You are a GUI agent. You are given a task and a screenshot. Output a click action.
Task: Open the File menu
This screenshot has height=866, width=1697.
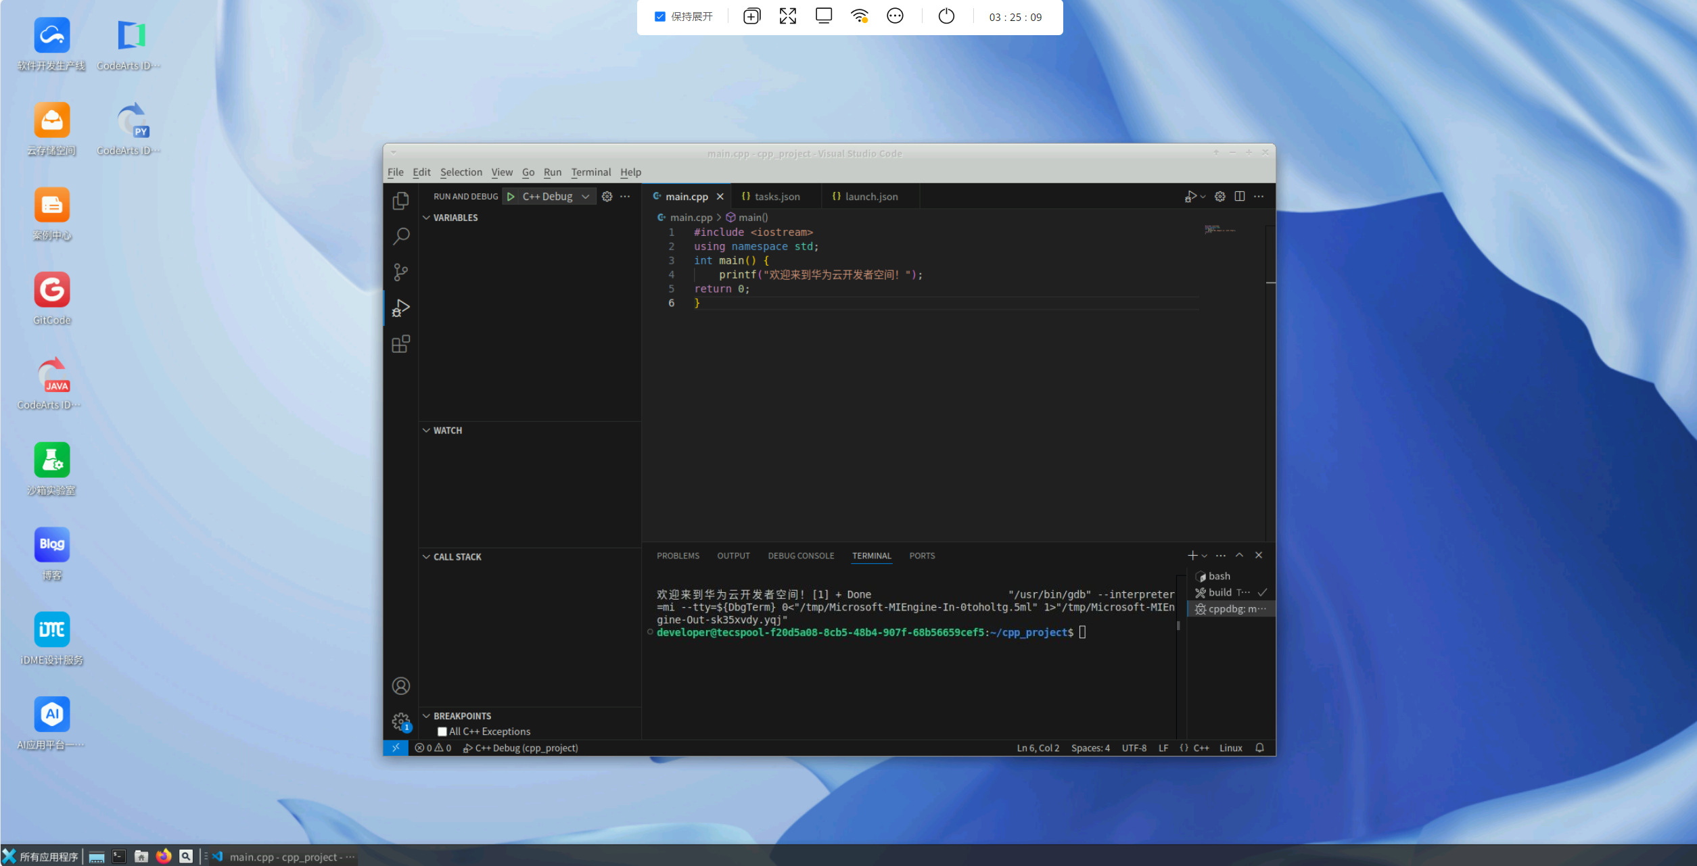pos(395,172)
